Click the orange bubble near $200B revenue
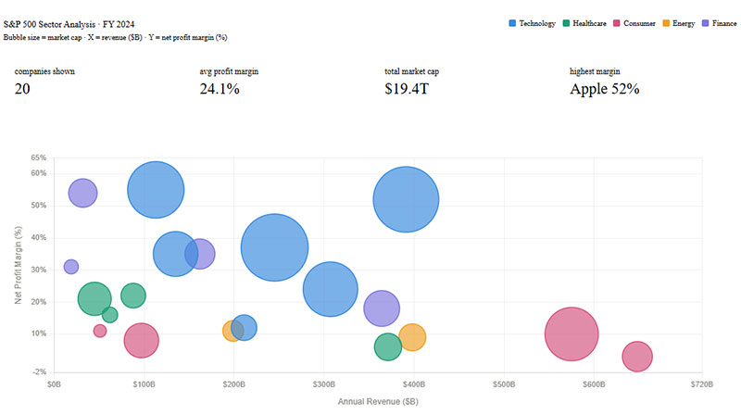Viewport: 741px width, 415px height. point(232,331)
